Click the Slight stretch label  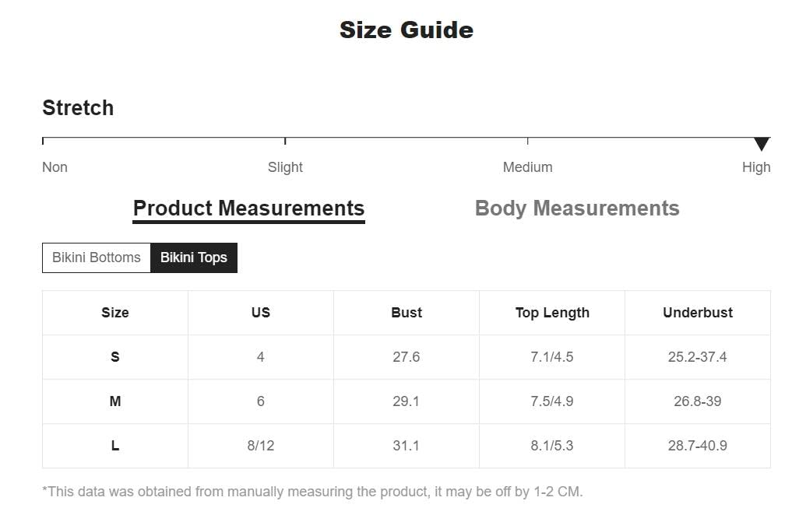pyautogui.click(x=285, y=167)
